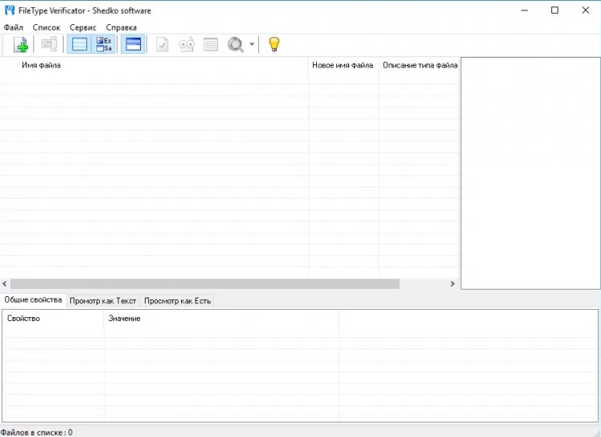Switch to the Просмотр как Есть tab
Image resolution: width=601 pixels, height=437 pixels.
click(177, 301)
